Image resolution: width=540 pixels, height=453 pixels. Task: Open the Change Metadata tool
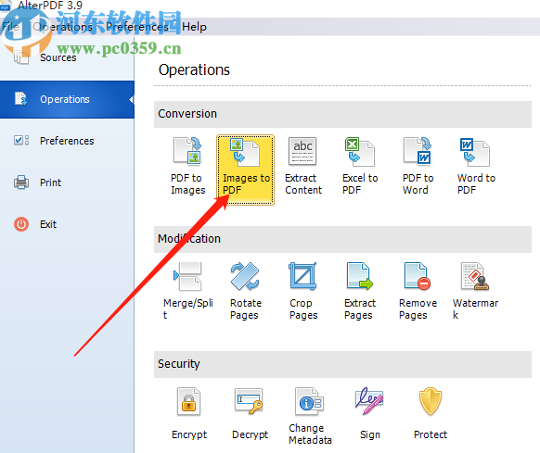pos(310,416)
